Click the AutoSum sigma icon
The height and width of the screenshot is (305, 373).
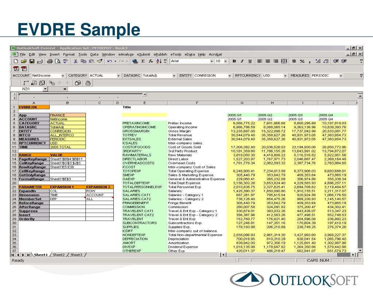pyautogui.click(x=143, y=61)
